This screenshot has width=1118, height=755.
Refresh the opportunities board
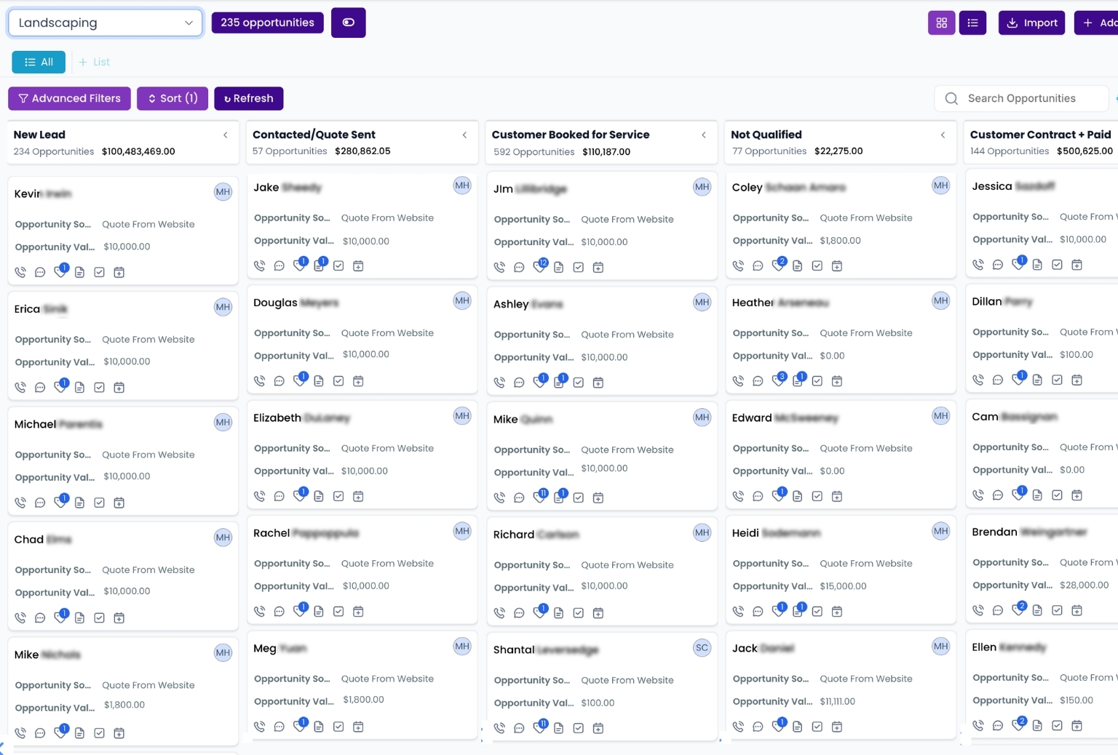[x=248, y=98]
